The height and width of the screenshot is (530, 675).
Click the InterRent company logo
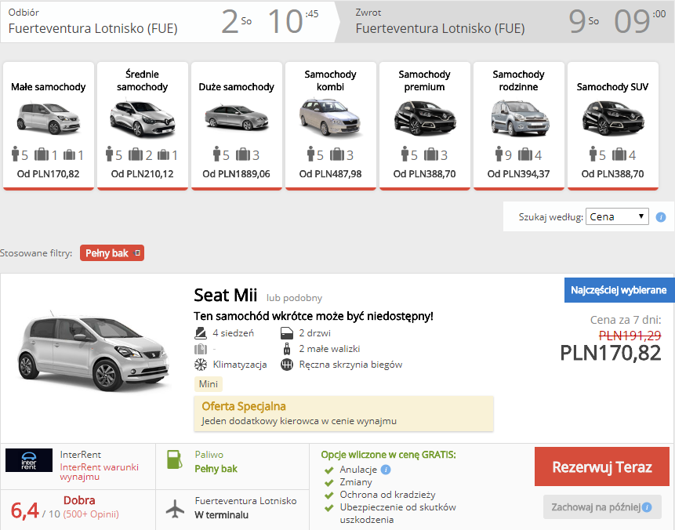point(29,460)
